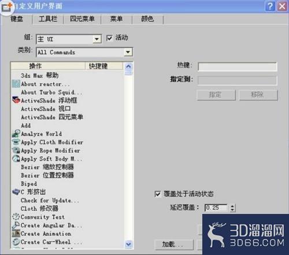Click the list scroll up arrow
The image size is (289, 255).
tap(128, 66)
